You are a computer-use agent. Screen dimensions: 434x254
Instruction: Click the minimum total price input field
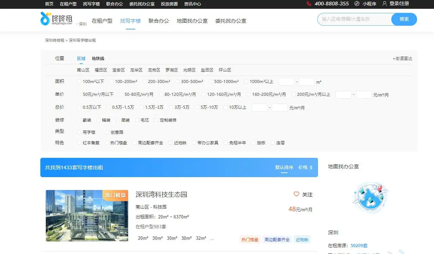click(x=259, y=107)
